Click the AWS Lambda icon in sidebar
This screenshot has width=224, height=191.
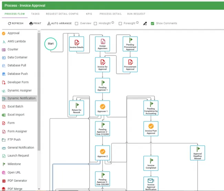coord(4,41)
